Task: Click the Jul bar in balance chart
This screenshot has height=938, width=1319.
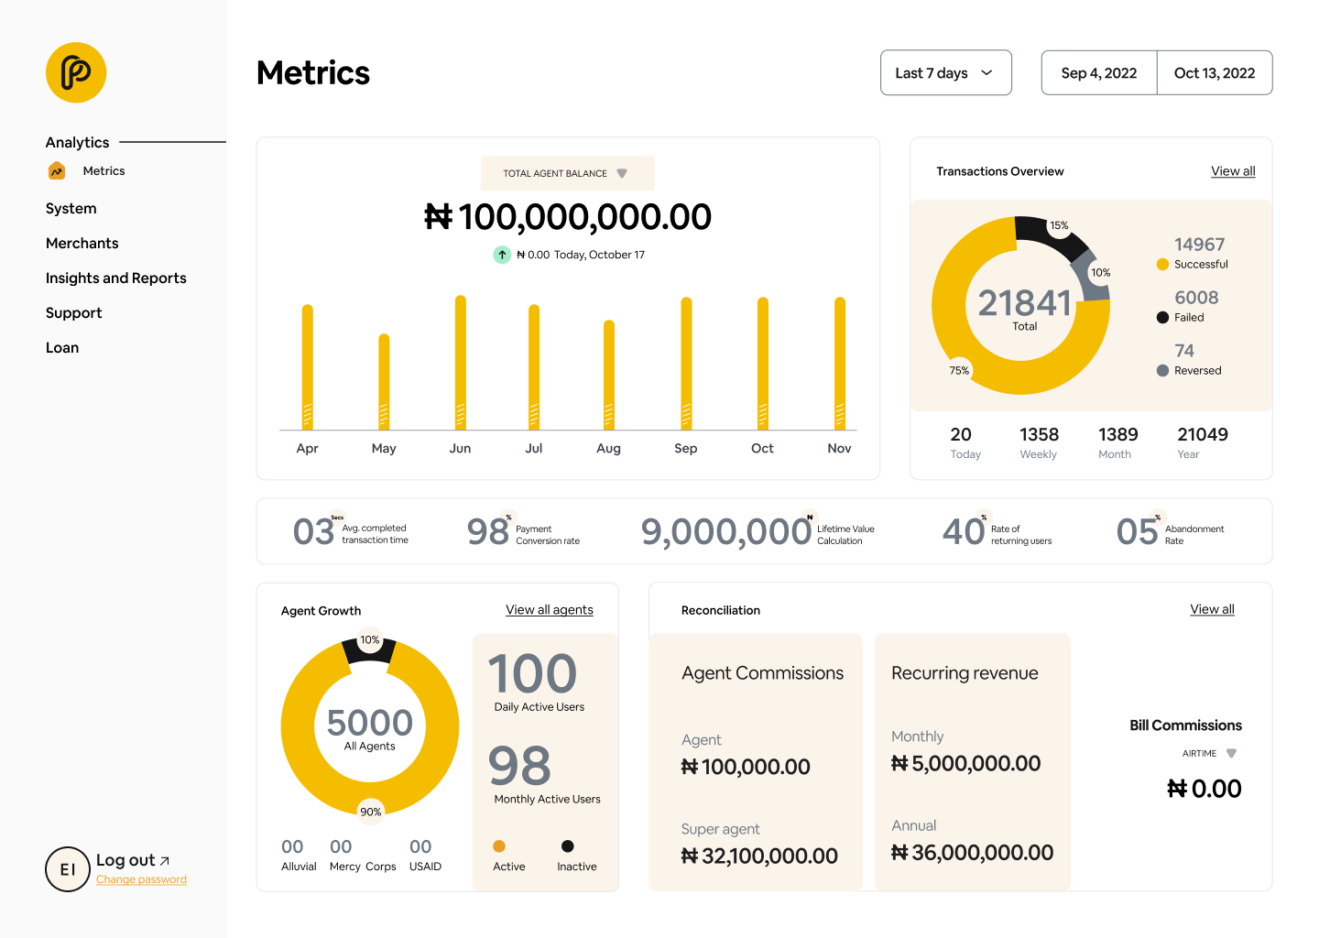Action: 534,366
